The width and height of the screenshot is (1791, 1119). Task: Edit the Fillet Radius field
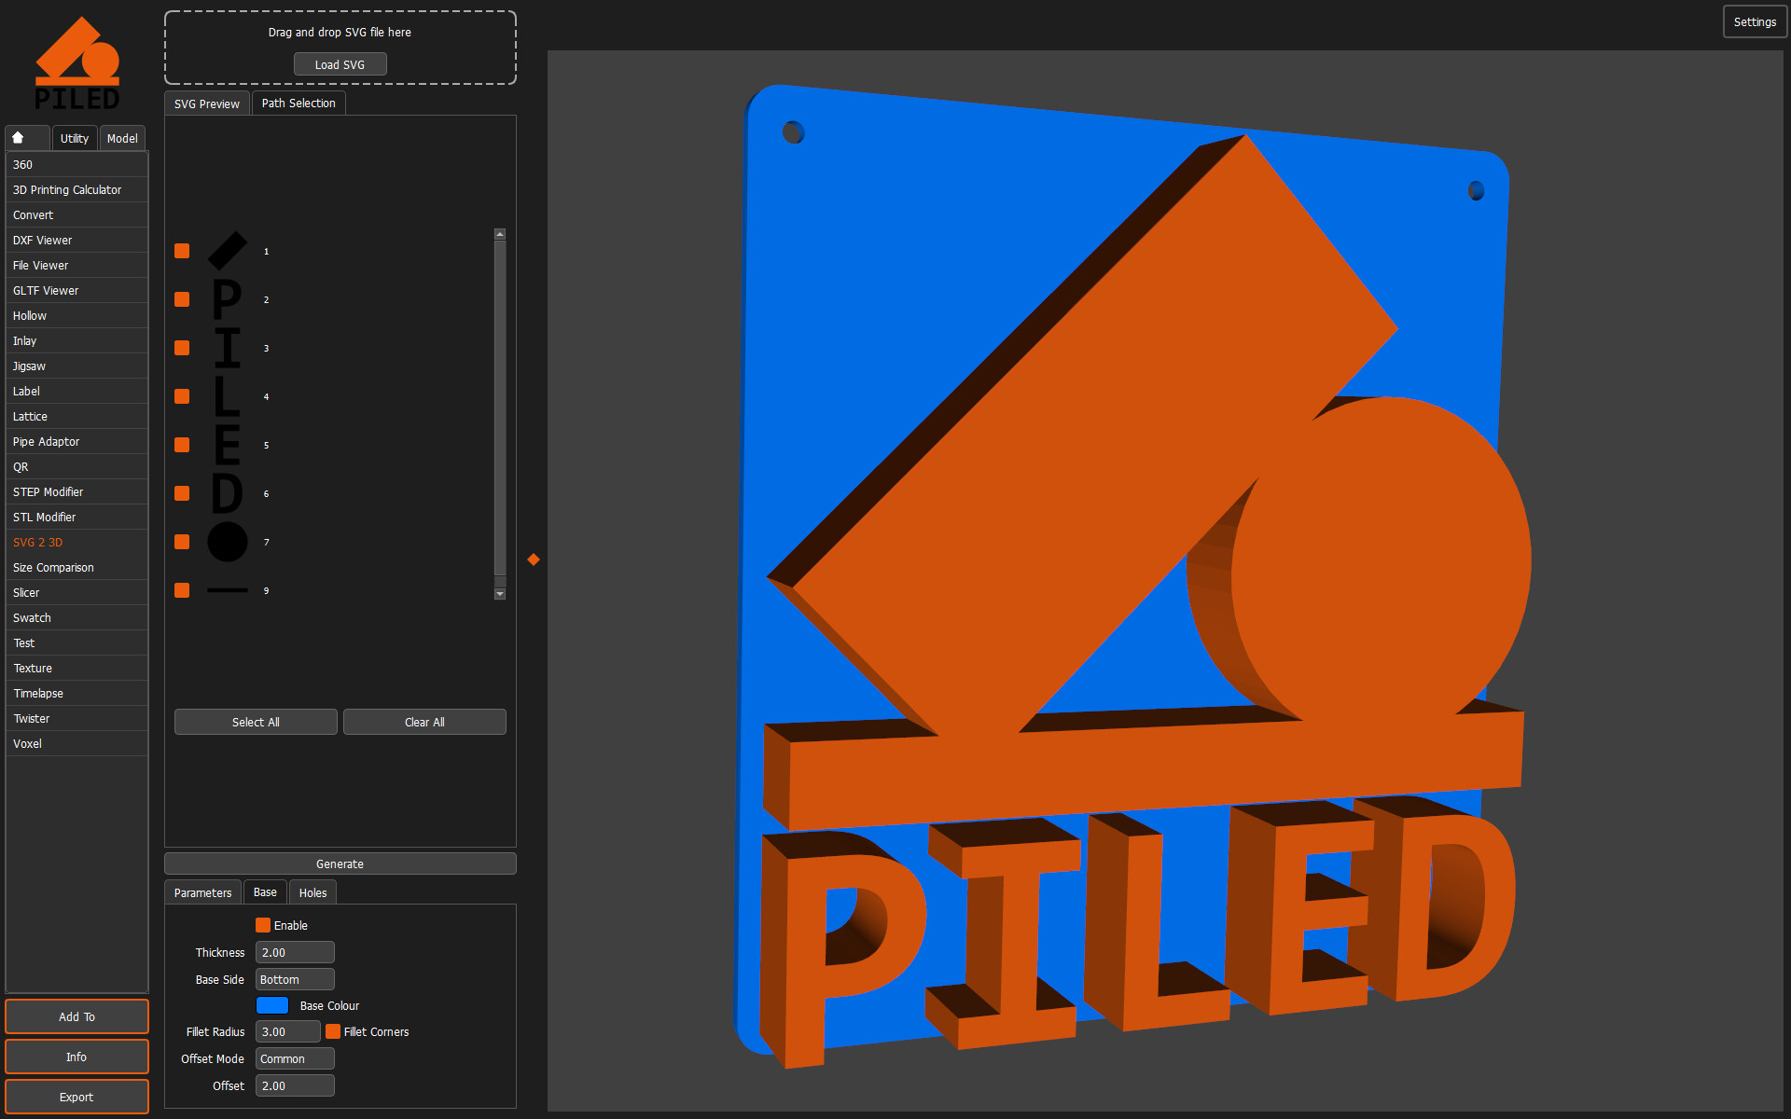coord(288,1031)
